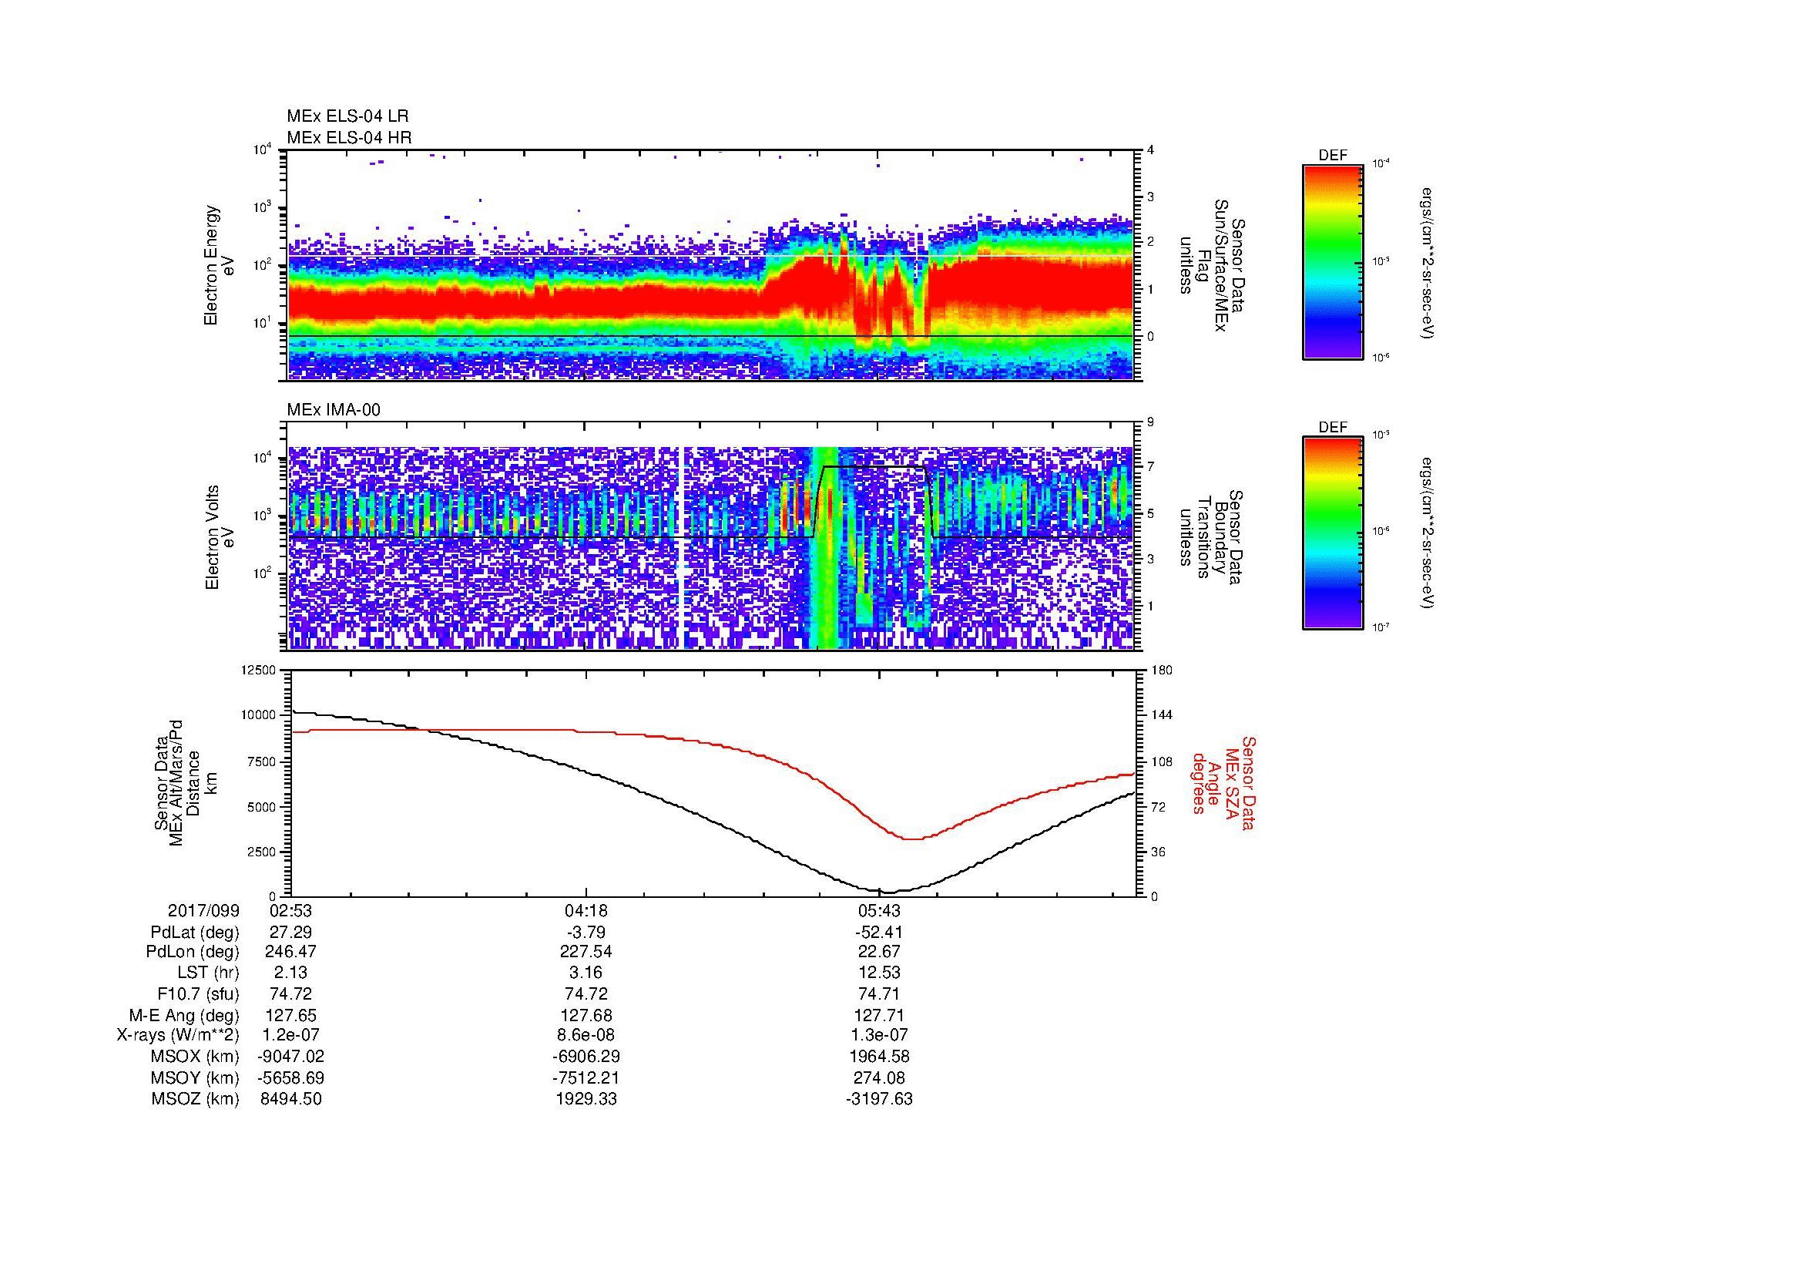Click the 'LST (hr)' row label
The width and height of the screenshot is (1802, 1274).
208,973
